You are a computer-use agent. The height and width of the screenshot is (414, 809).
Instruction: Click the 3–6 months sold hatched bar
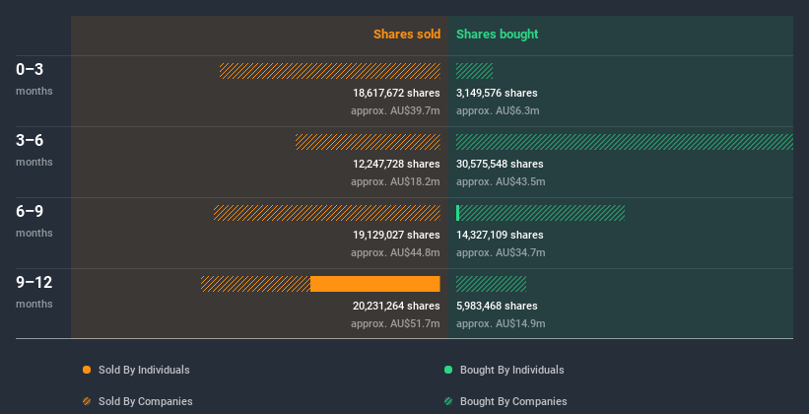(x=368, y=142)
